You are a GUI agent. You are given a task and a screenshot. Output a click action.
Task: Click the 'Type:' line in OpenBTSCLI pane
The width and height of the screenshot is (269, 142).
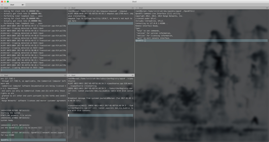click(x=138, y=28)
